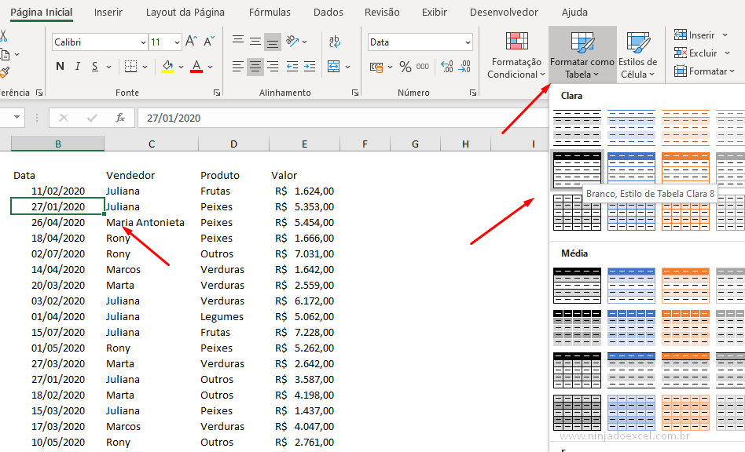Click the Formatar como Tabela button

pyautogui.click(x=582, y=53)
